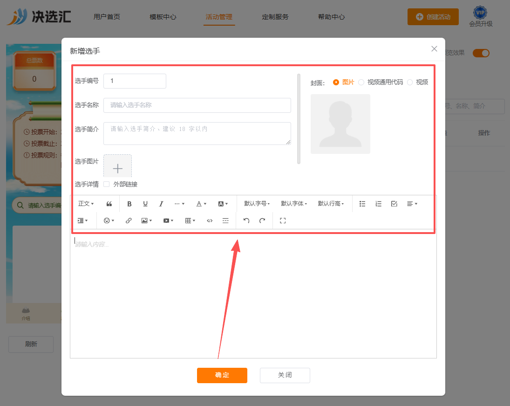Open the more text styles ellipsis menu

179,204
